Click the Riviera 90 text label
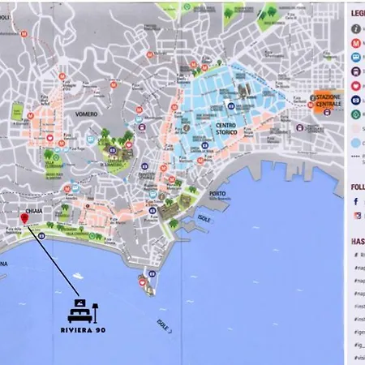The width and height of the screenshot is (365, 365). pos(84,330)
